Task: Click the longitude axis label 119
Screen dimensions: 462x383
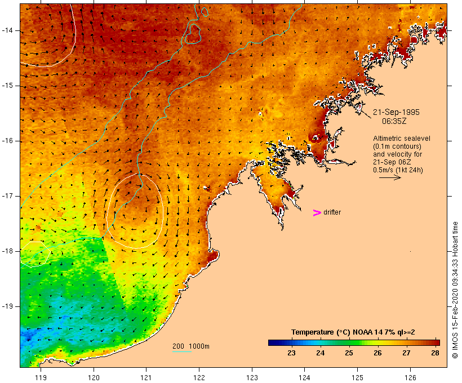Action: 41,377
